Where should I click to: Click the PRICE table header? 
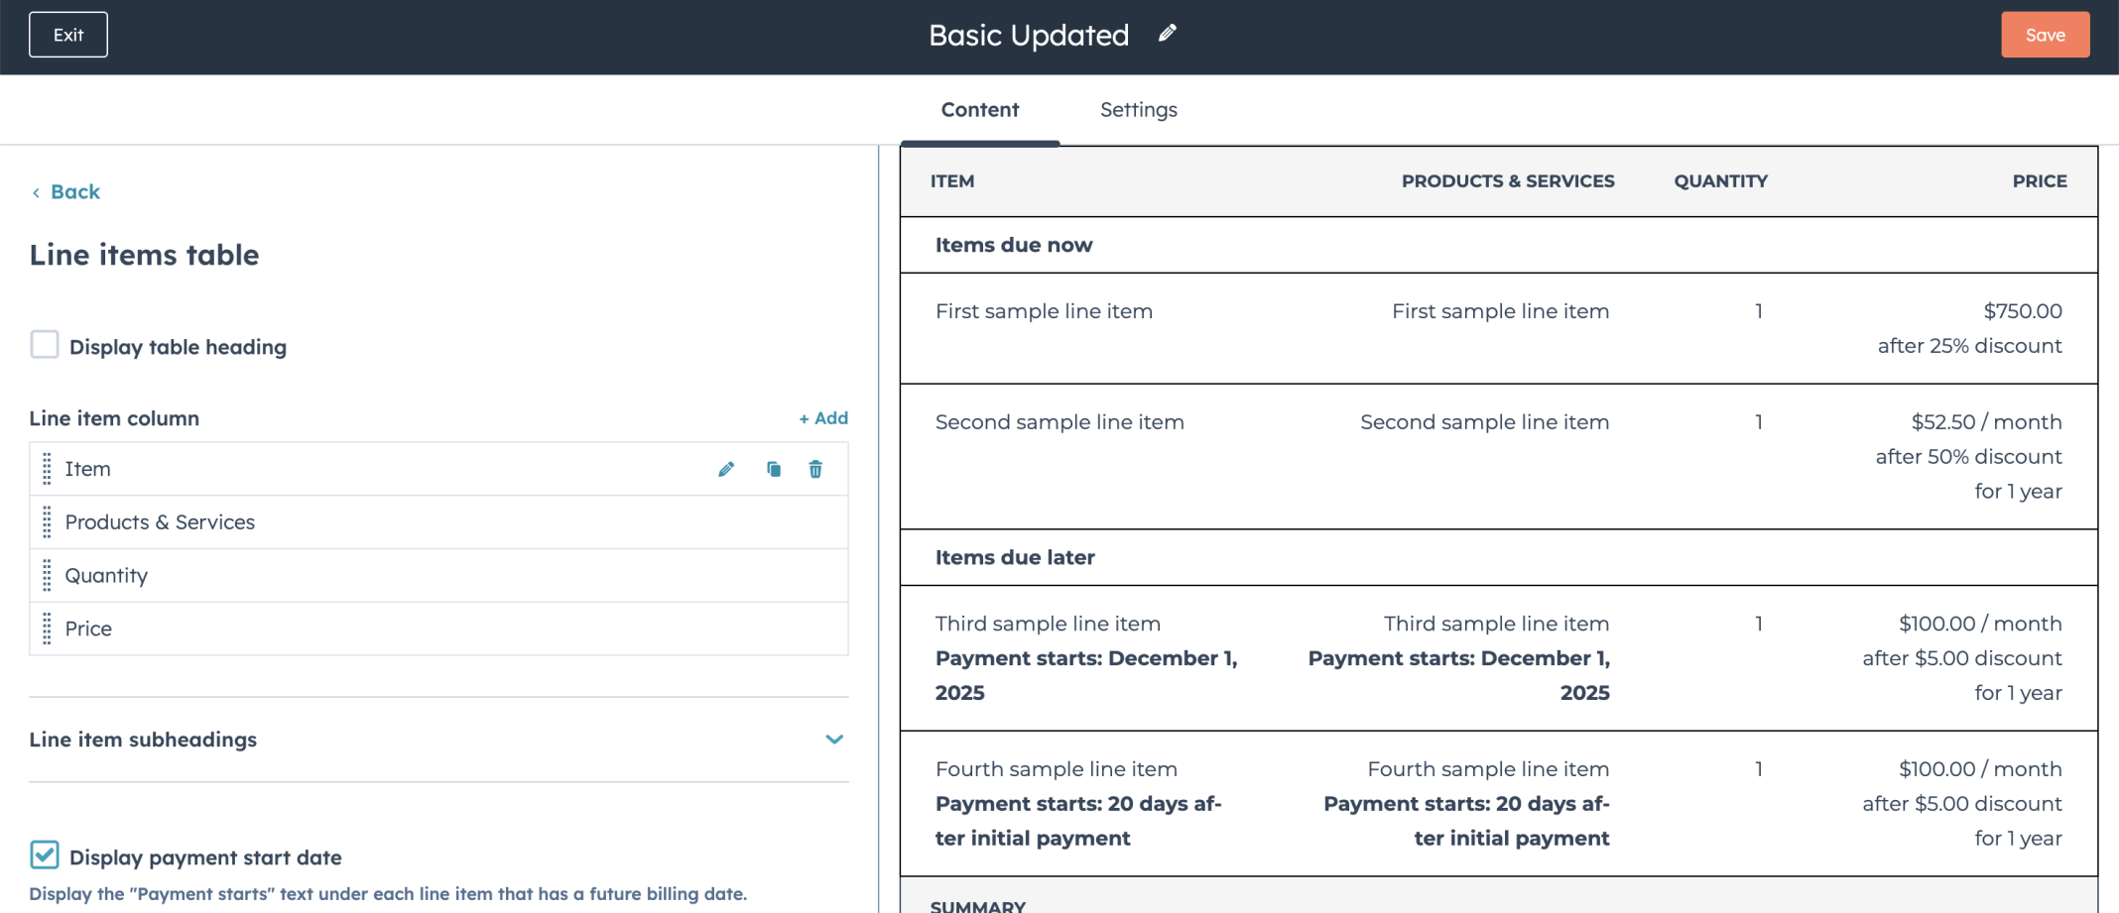point(2040,181)
